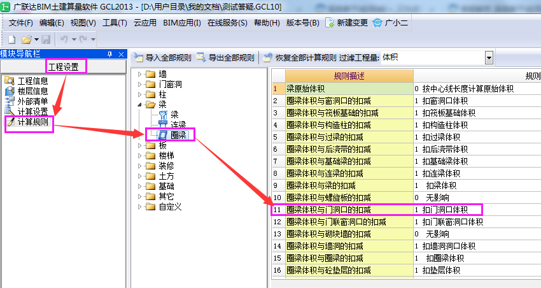Click the 墙 folder icon
This screenshot has height=288, width=541.
[150, 75]
